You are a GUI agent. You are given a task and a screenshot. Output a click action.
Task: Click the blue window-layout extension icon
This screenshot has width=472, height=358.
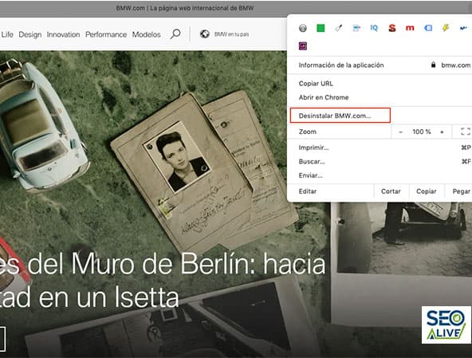pyautogui.click(x=356, y=28)
